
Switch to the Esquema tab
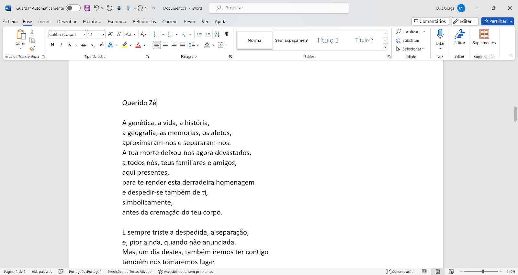coord(117,22)
